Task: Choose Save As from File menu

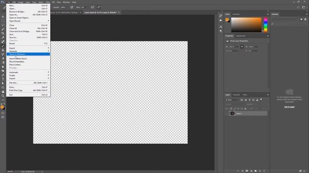Action: coord(28,37)
